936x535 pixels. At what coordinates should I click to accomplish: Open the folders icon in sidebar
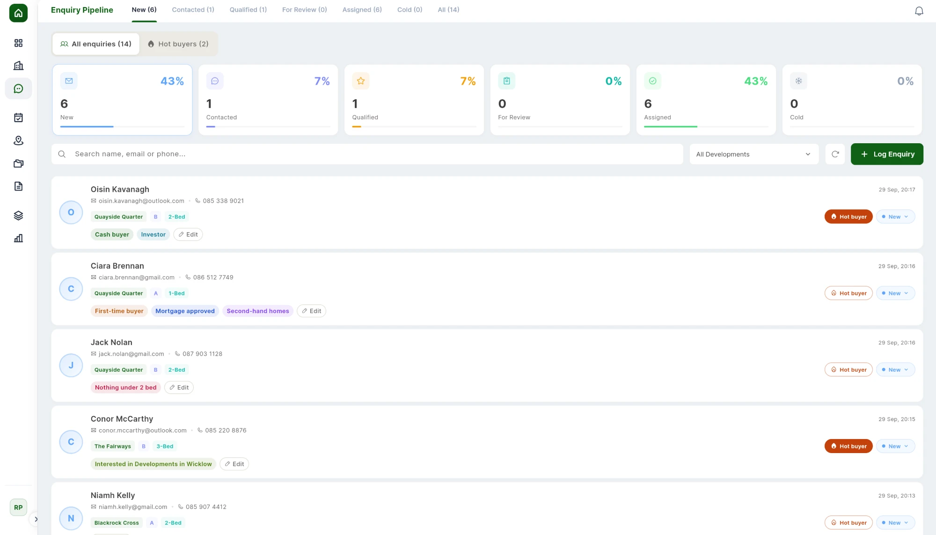(18, 163)
